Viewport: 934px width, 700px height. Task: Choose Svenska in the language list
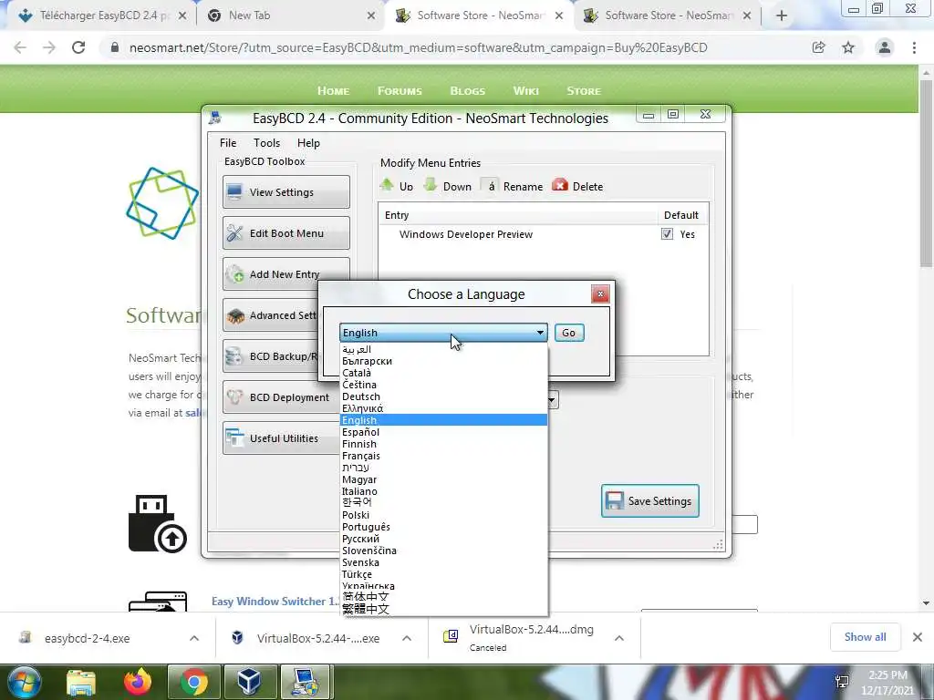tap(443, 563)
